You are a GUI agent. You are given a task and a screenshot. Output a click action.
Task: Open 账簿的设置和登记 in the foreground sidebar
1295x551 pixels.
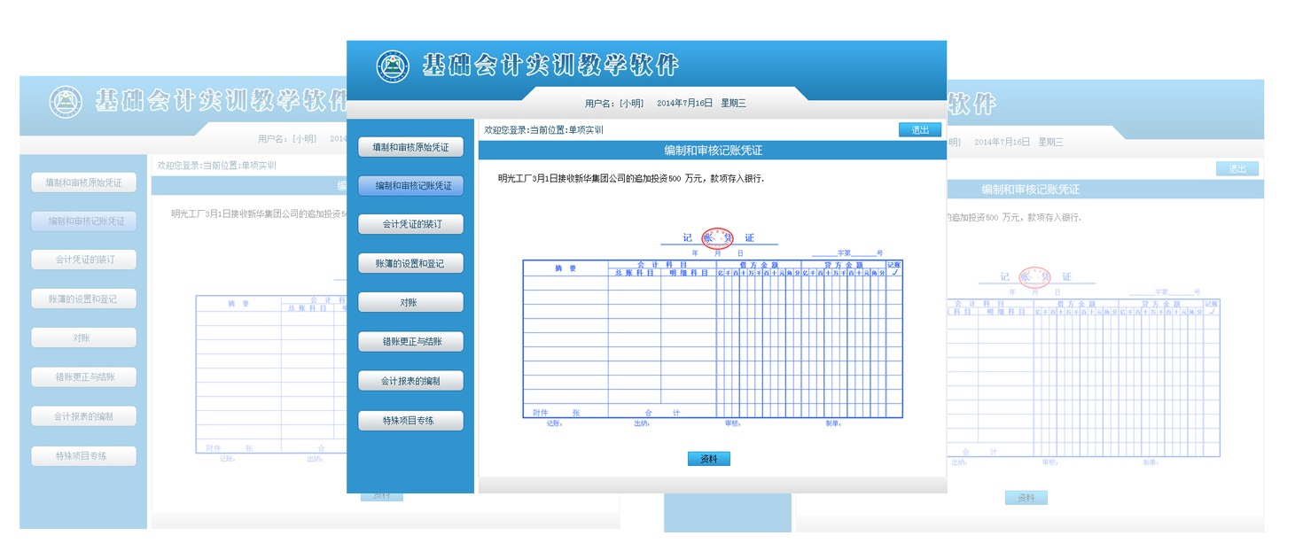click(x=410, y=264)
